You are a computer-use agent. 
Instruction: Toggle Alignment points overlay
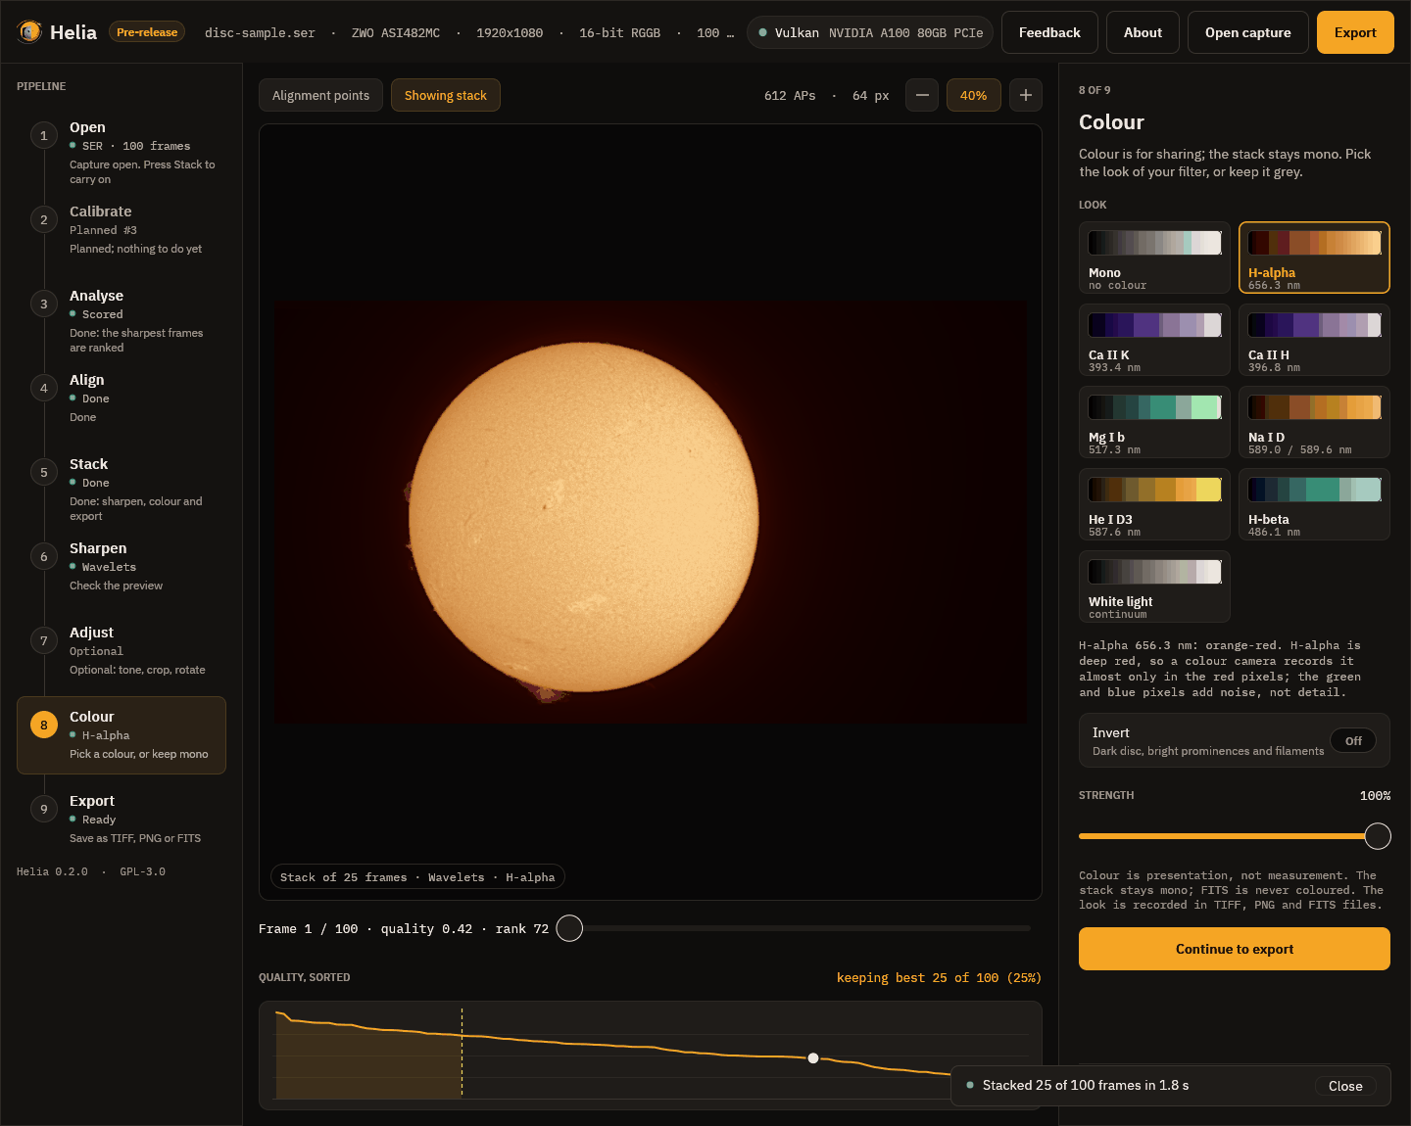321,95
